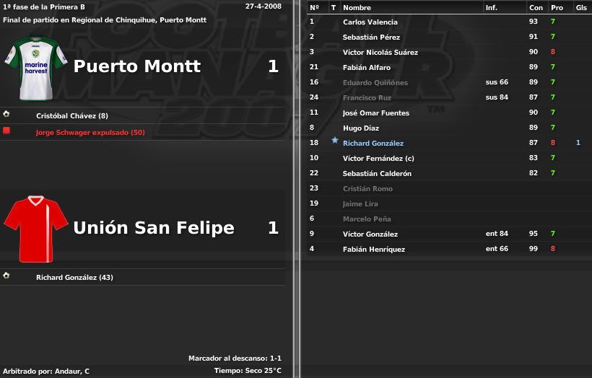Sort by the Nombre column header
This screenshot has width=592, height=378.
[x=357, y=7]
